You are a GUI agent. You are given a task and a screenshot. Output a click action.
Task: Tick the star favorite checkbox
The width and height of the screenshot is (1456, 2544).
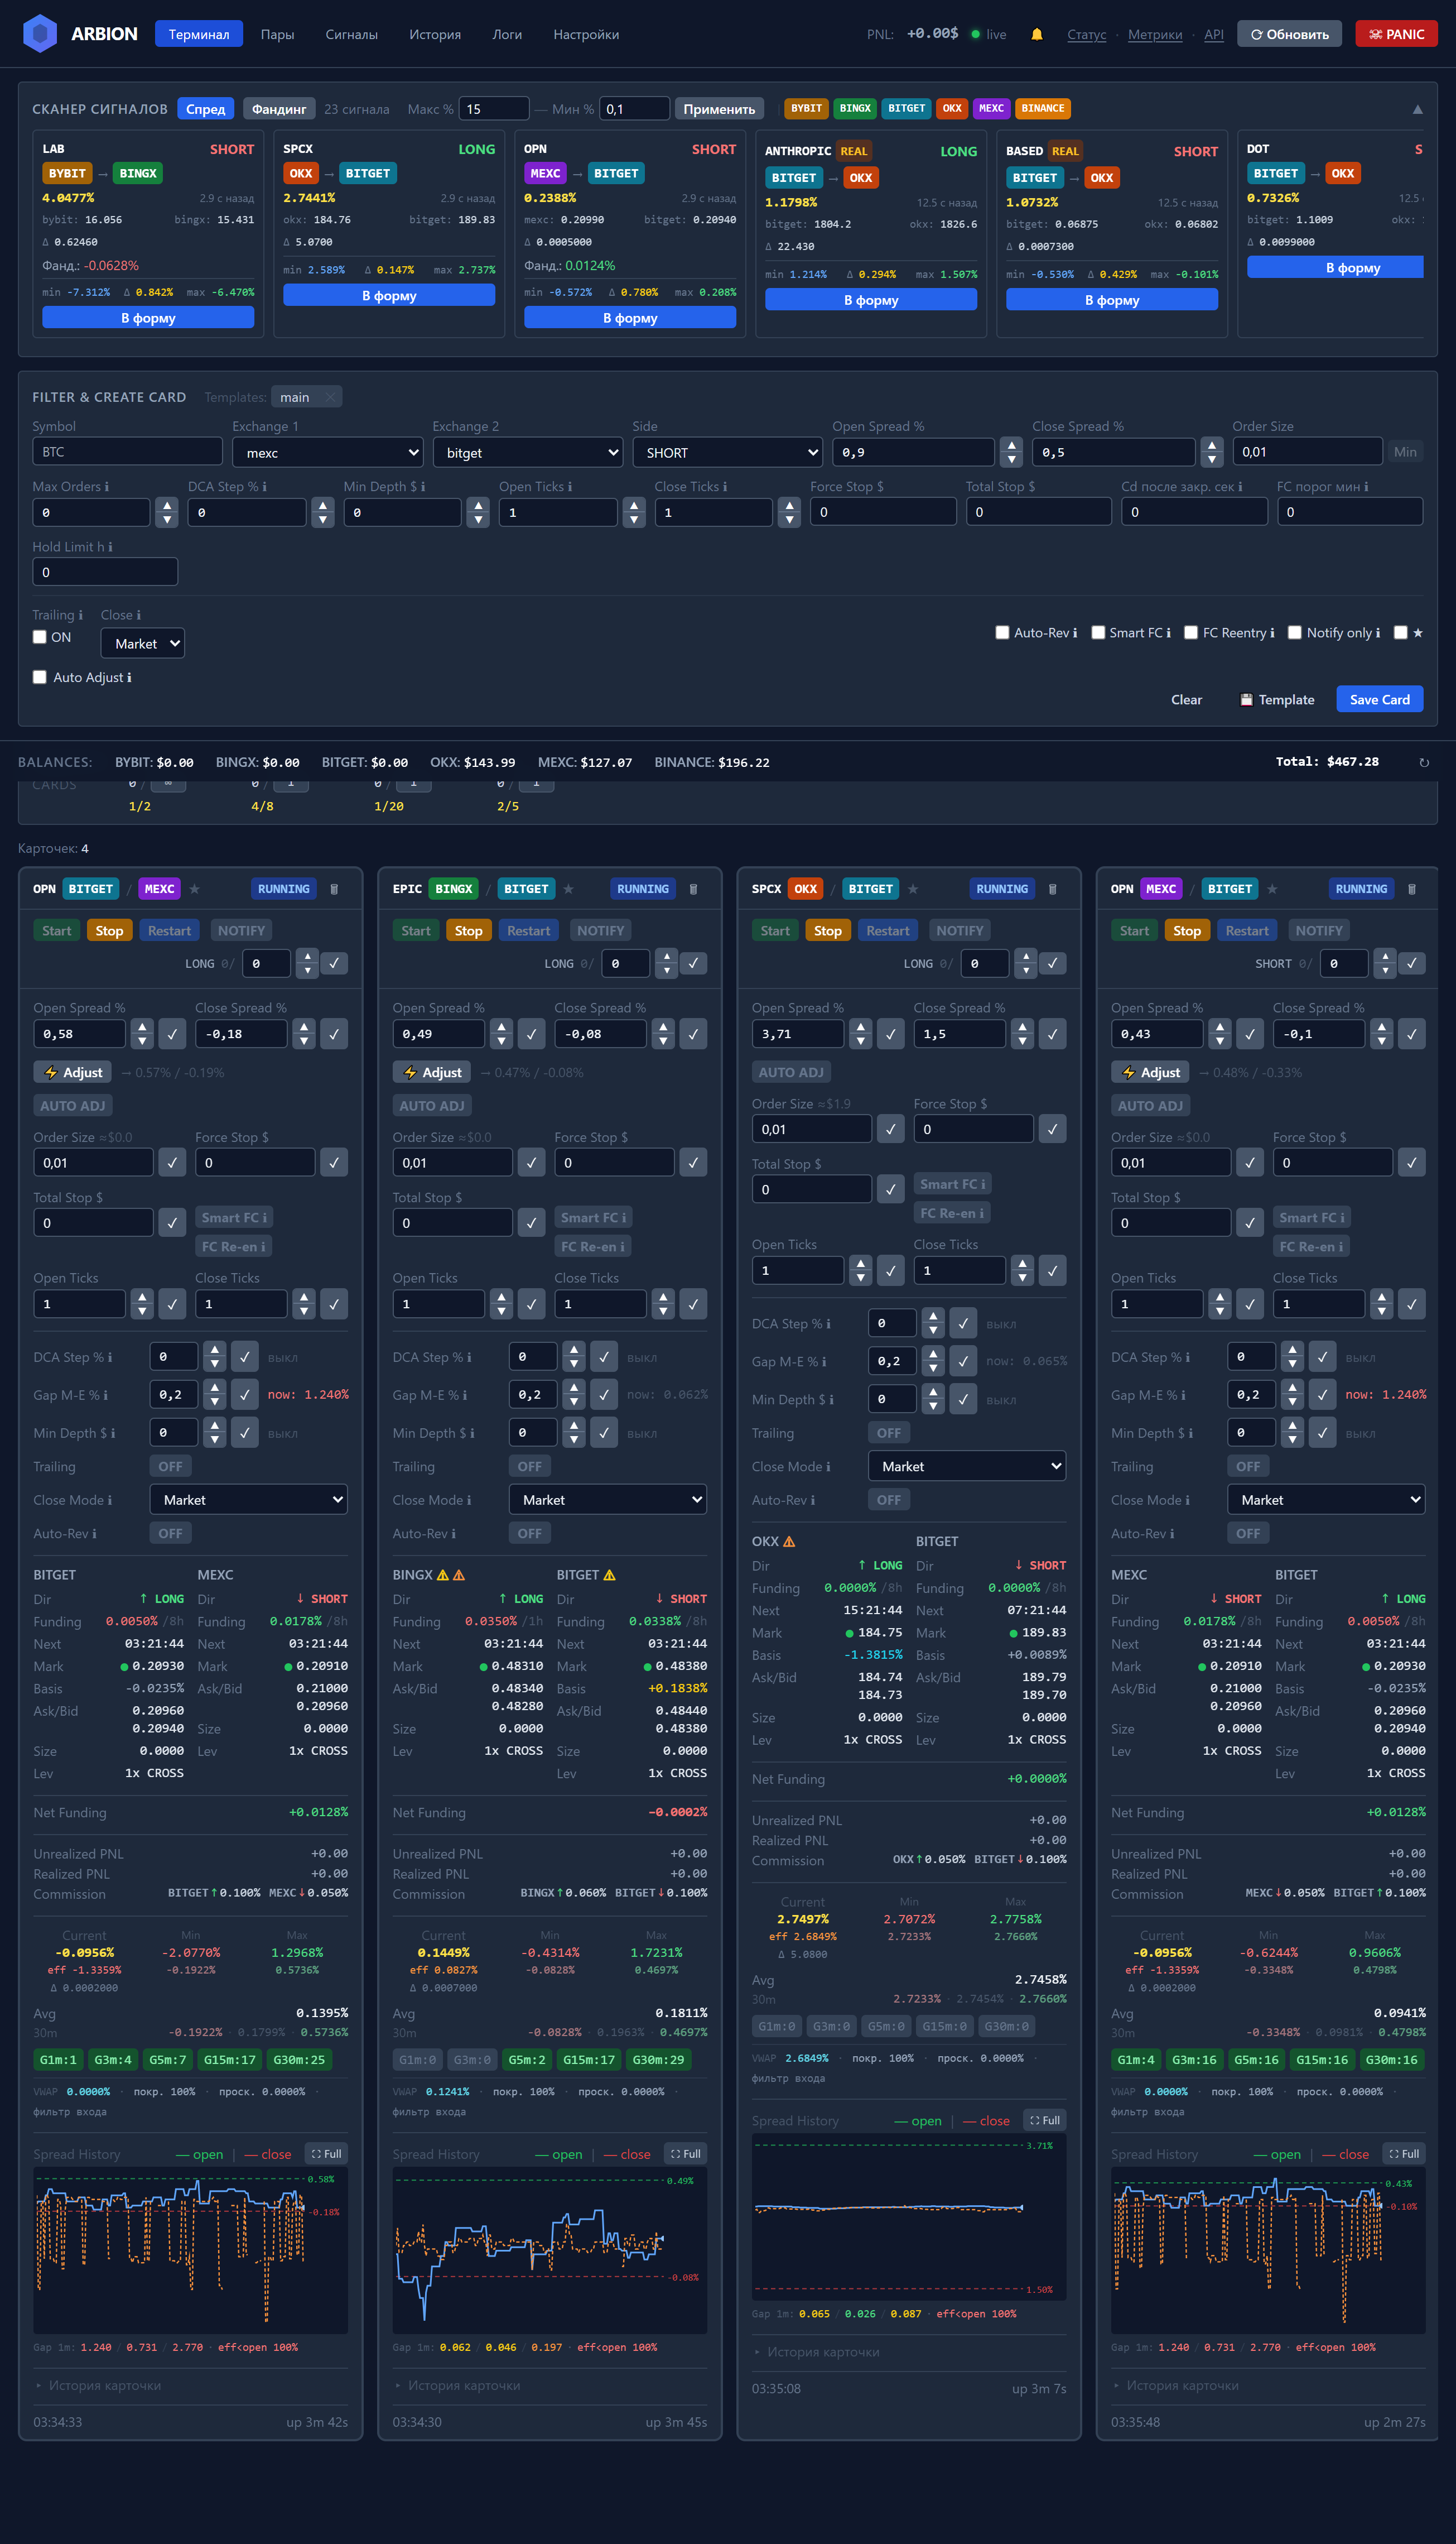click(1400, 632)
